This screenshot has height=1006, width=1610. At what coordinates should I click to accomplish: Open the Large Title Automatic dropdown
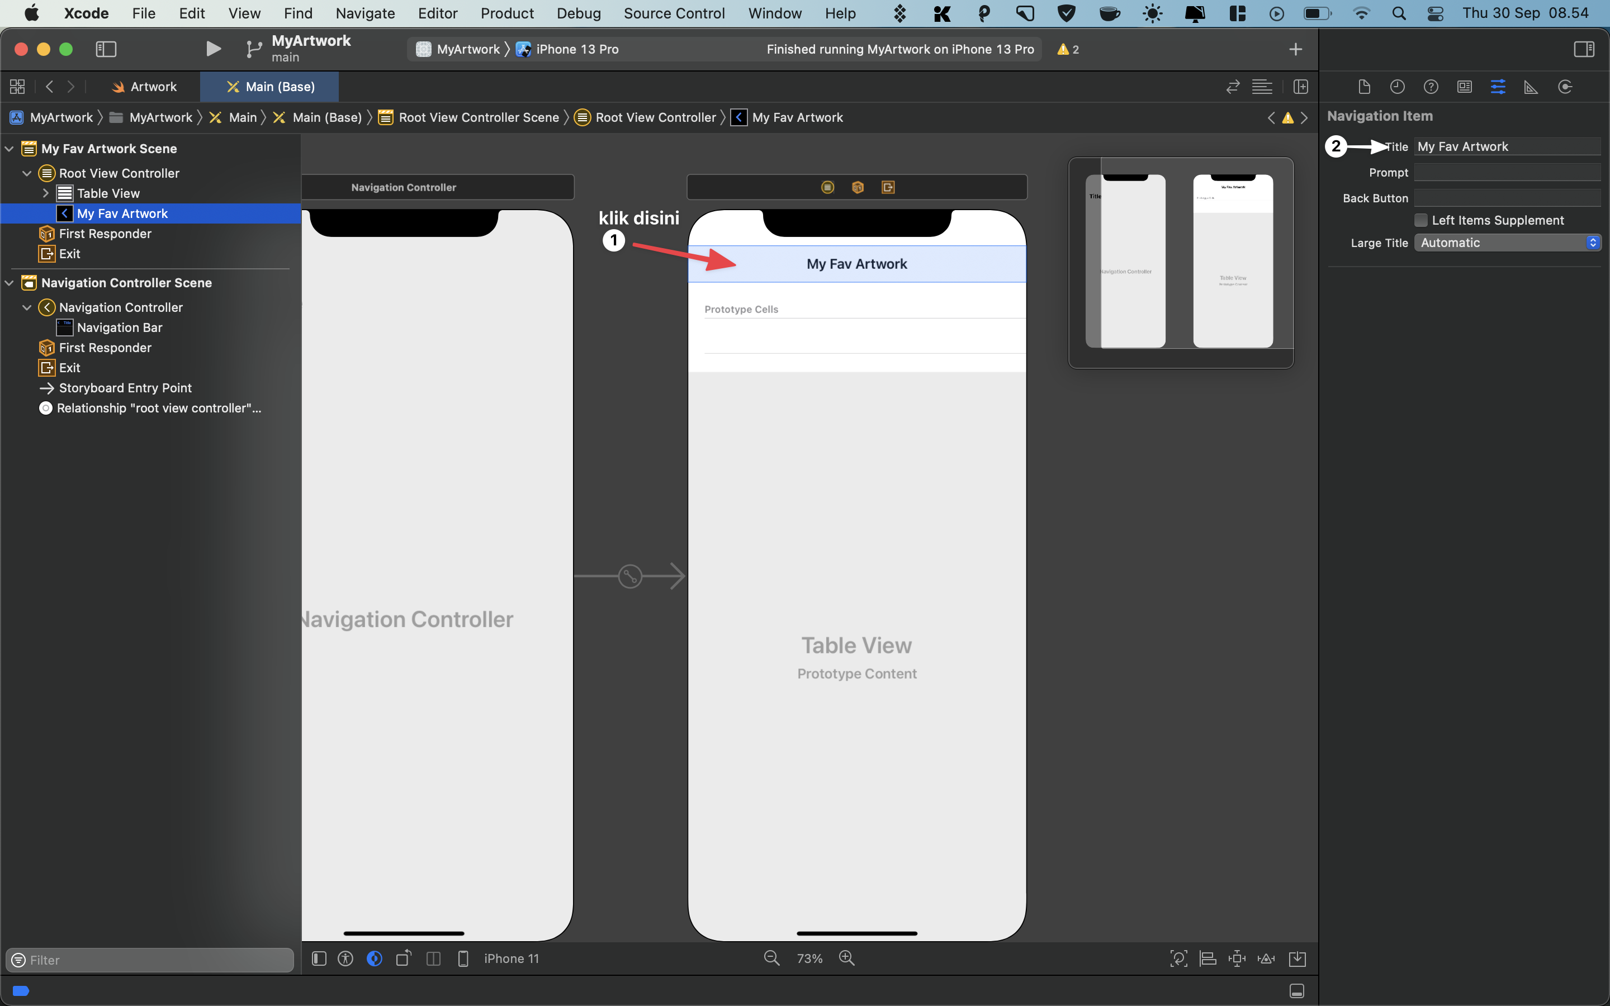point(1507,243)
